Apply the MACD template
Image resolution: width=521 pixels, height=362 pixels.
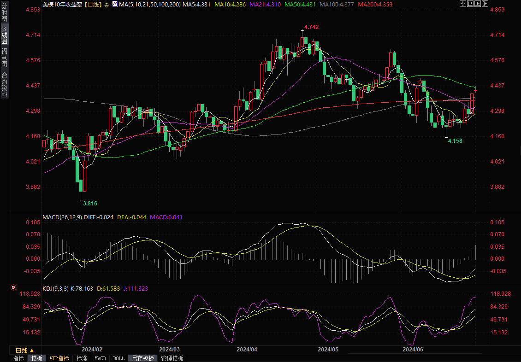100,358
